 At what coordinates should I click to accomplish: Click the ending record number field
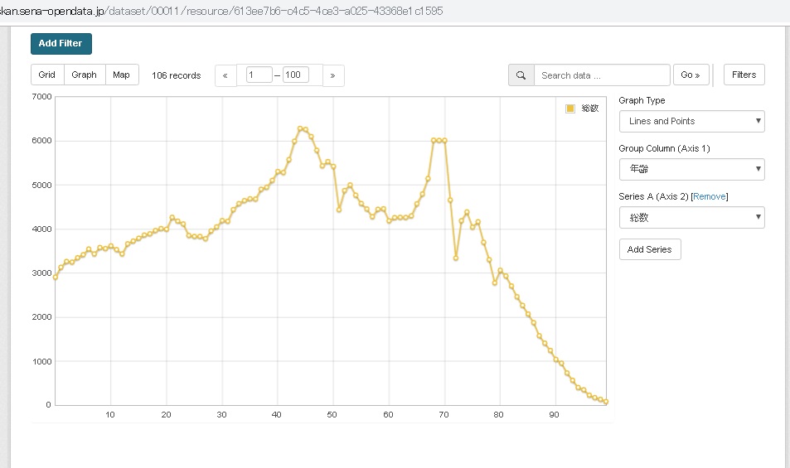(x=295, y=75)
